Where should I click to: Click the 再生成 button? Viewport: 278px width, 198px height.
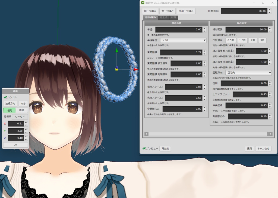coord(165,149)
